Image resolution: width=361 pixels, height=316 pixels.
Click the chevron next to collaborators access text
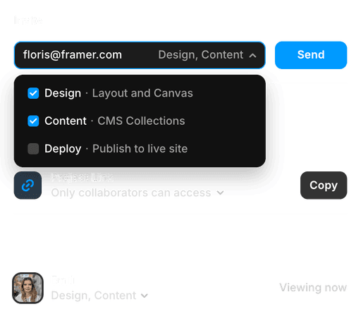point(220,193)
